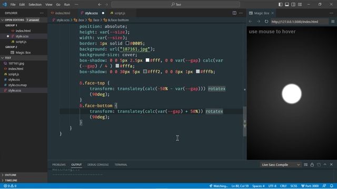This screenshot has height=189, width=337.
Task: Open the customize layout icon
Action: [300, 5]
